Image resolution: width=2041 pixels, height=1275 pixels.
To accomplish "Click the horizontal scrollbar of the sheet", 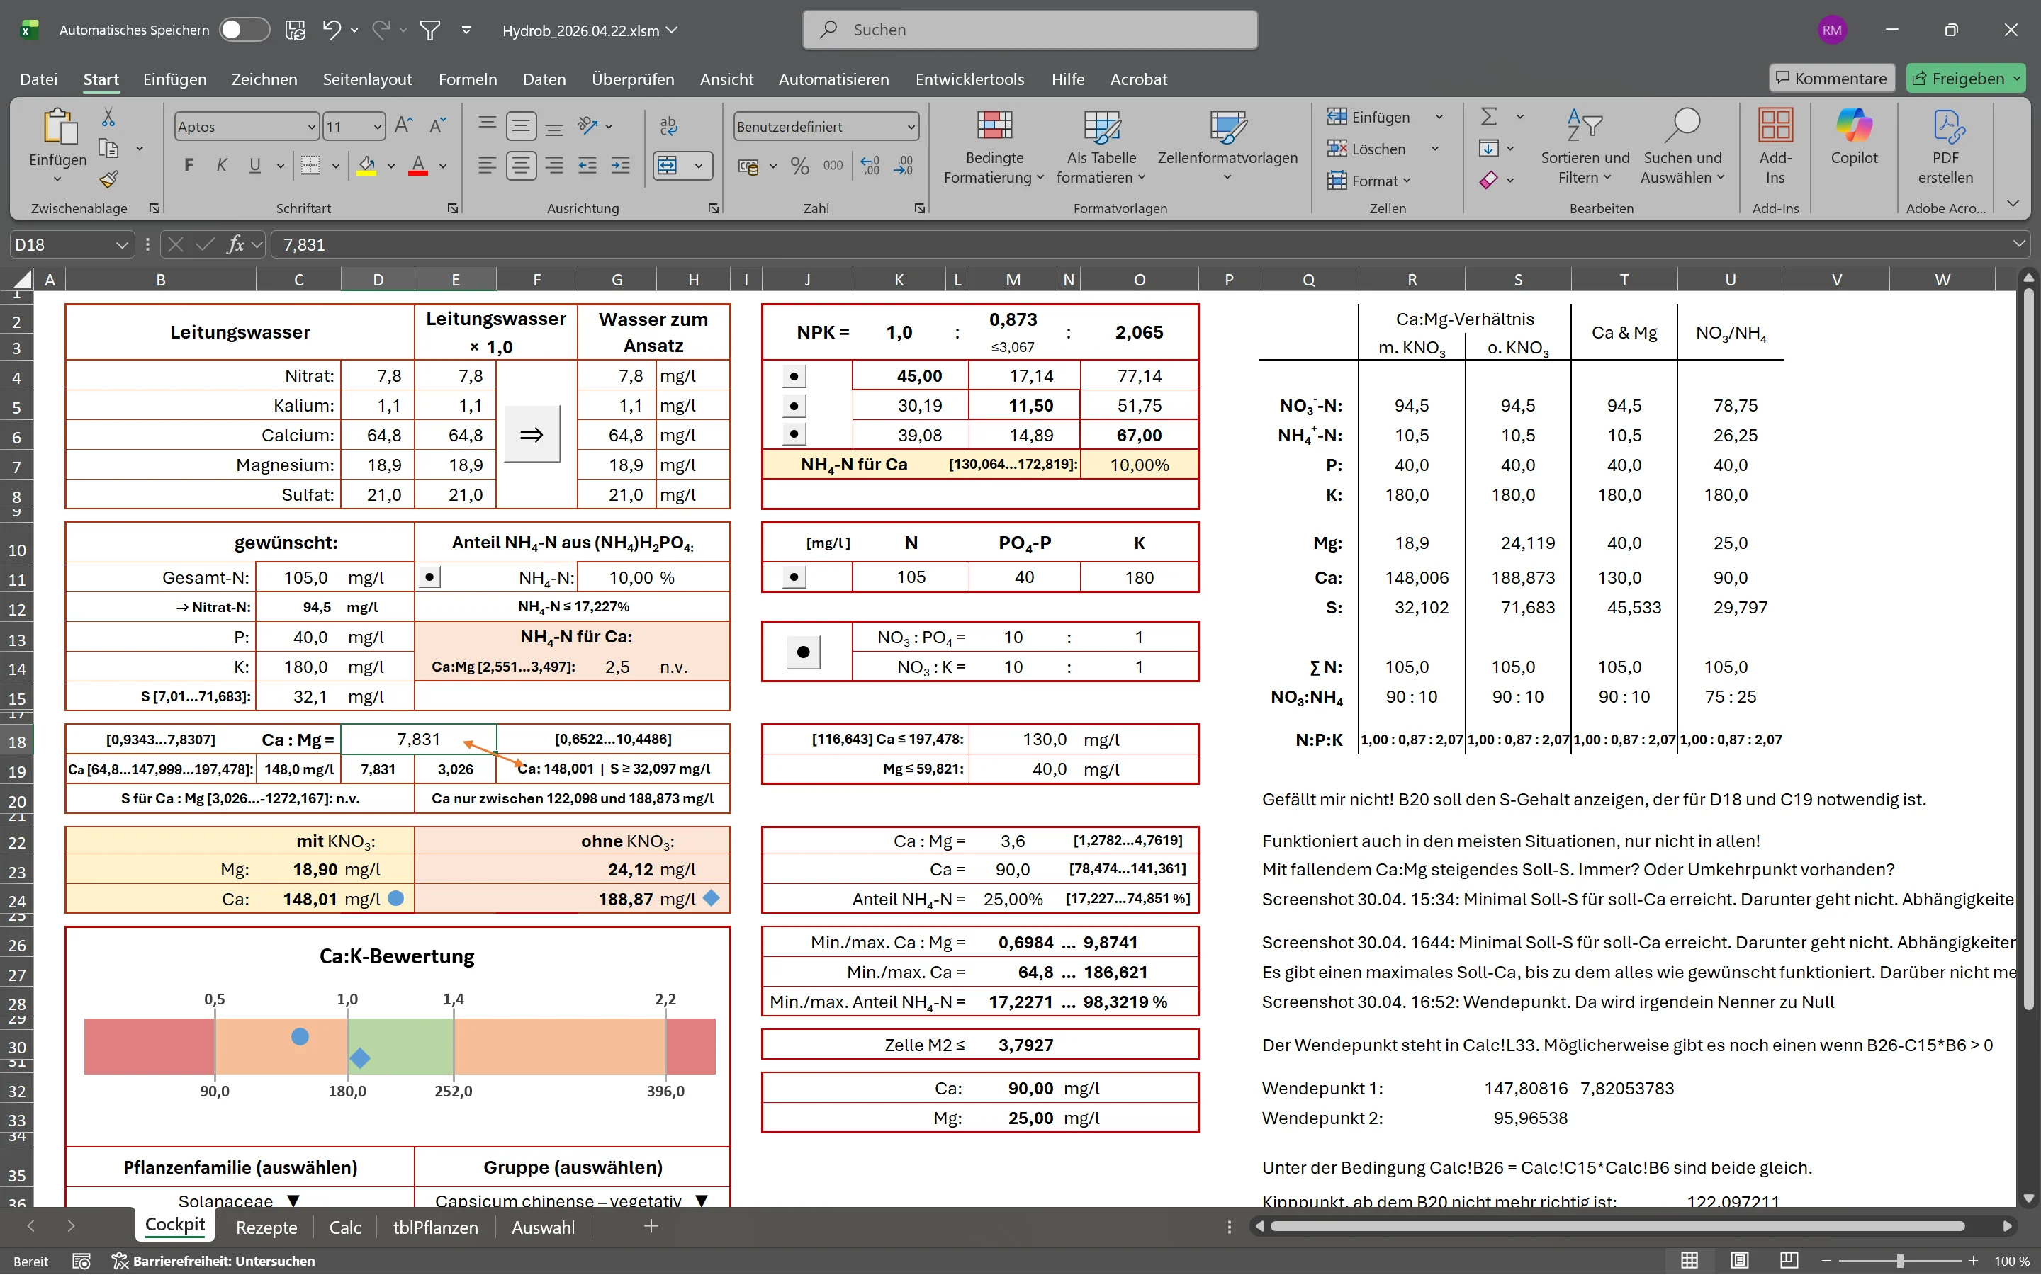I will point(1618,1226).
